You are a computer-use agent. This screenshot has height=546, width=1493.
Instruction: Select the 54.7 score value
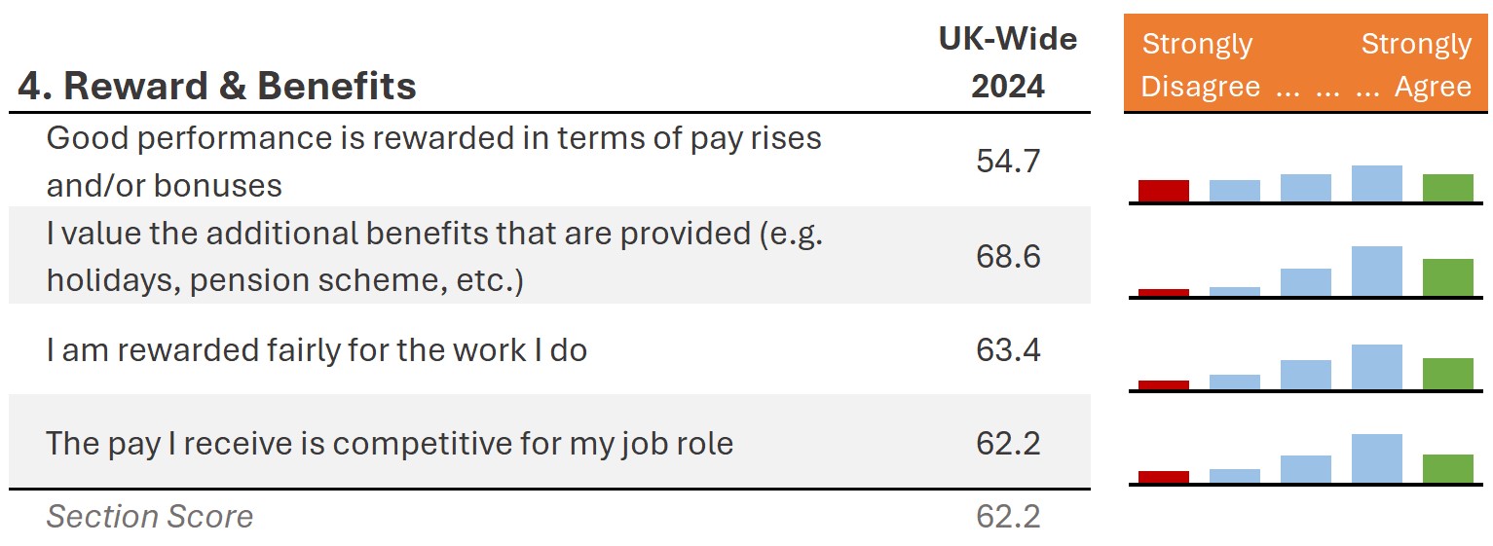click(x=1008, y=161)
